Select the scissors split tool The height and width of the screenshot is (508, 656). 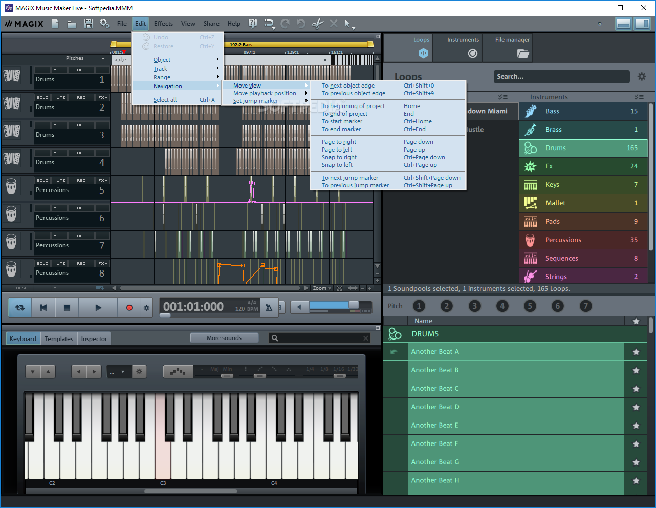[317, 24]
